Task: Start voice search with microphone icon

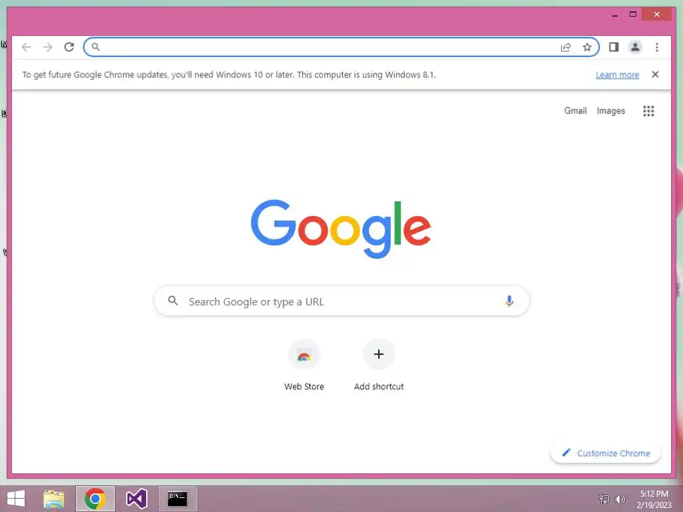Action: click(509, 301)
